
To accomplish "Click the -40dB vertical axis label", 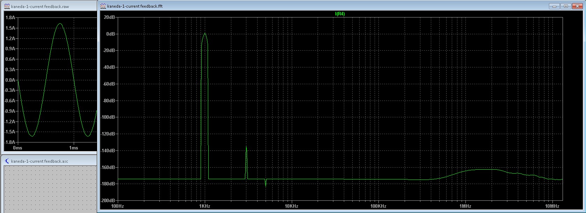I will point(109,67).
